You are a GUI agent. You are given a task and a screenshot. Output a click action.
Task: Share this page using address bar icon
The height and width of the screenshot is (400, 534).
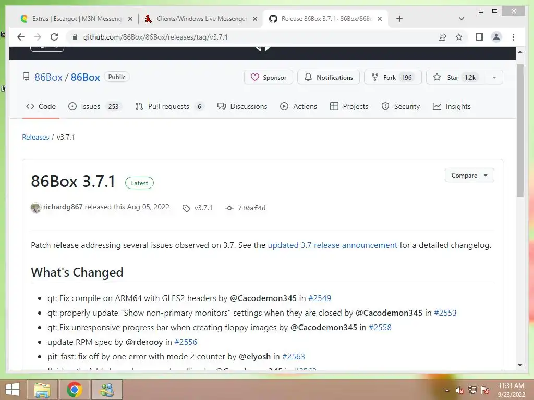tap(442, 37)
